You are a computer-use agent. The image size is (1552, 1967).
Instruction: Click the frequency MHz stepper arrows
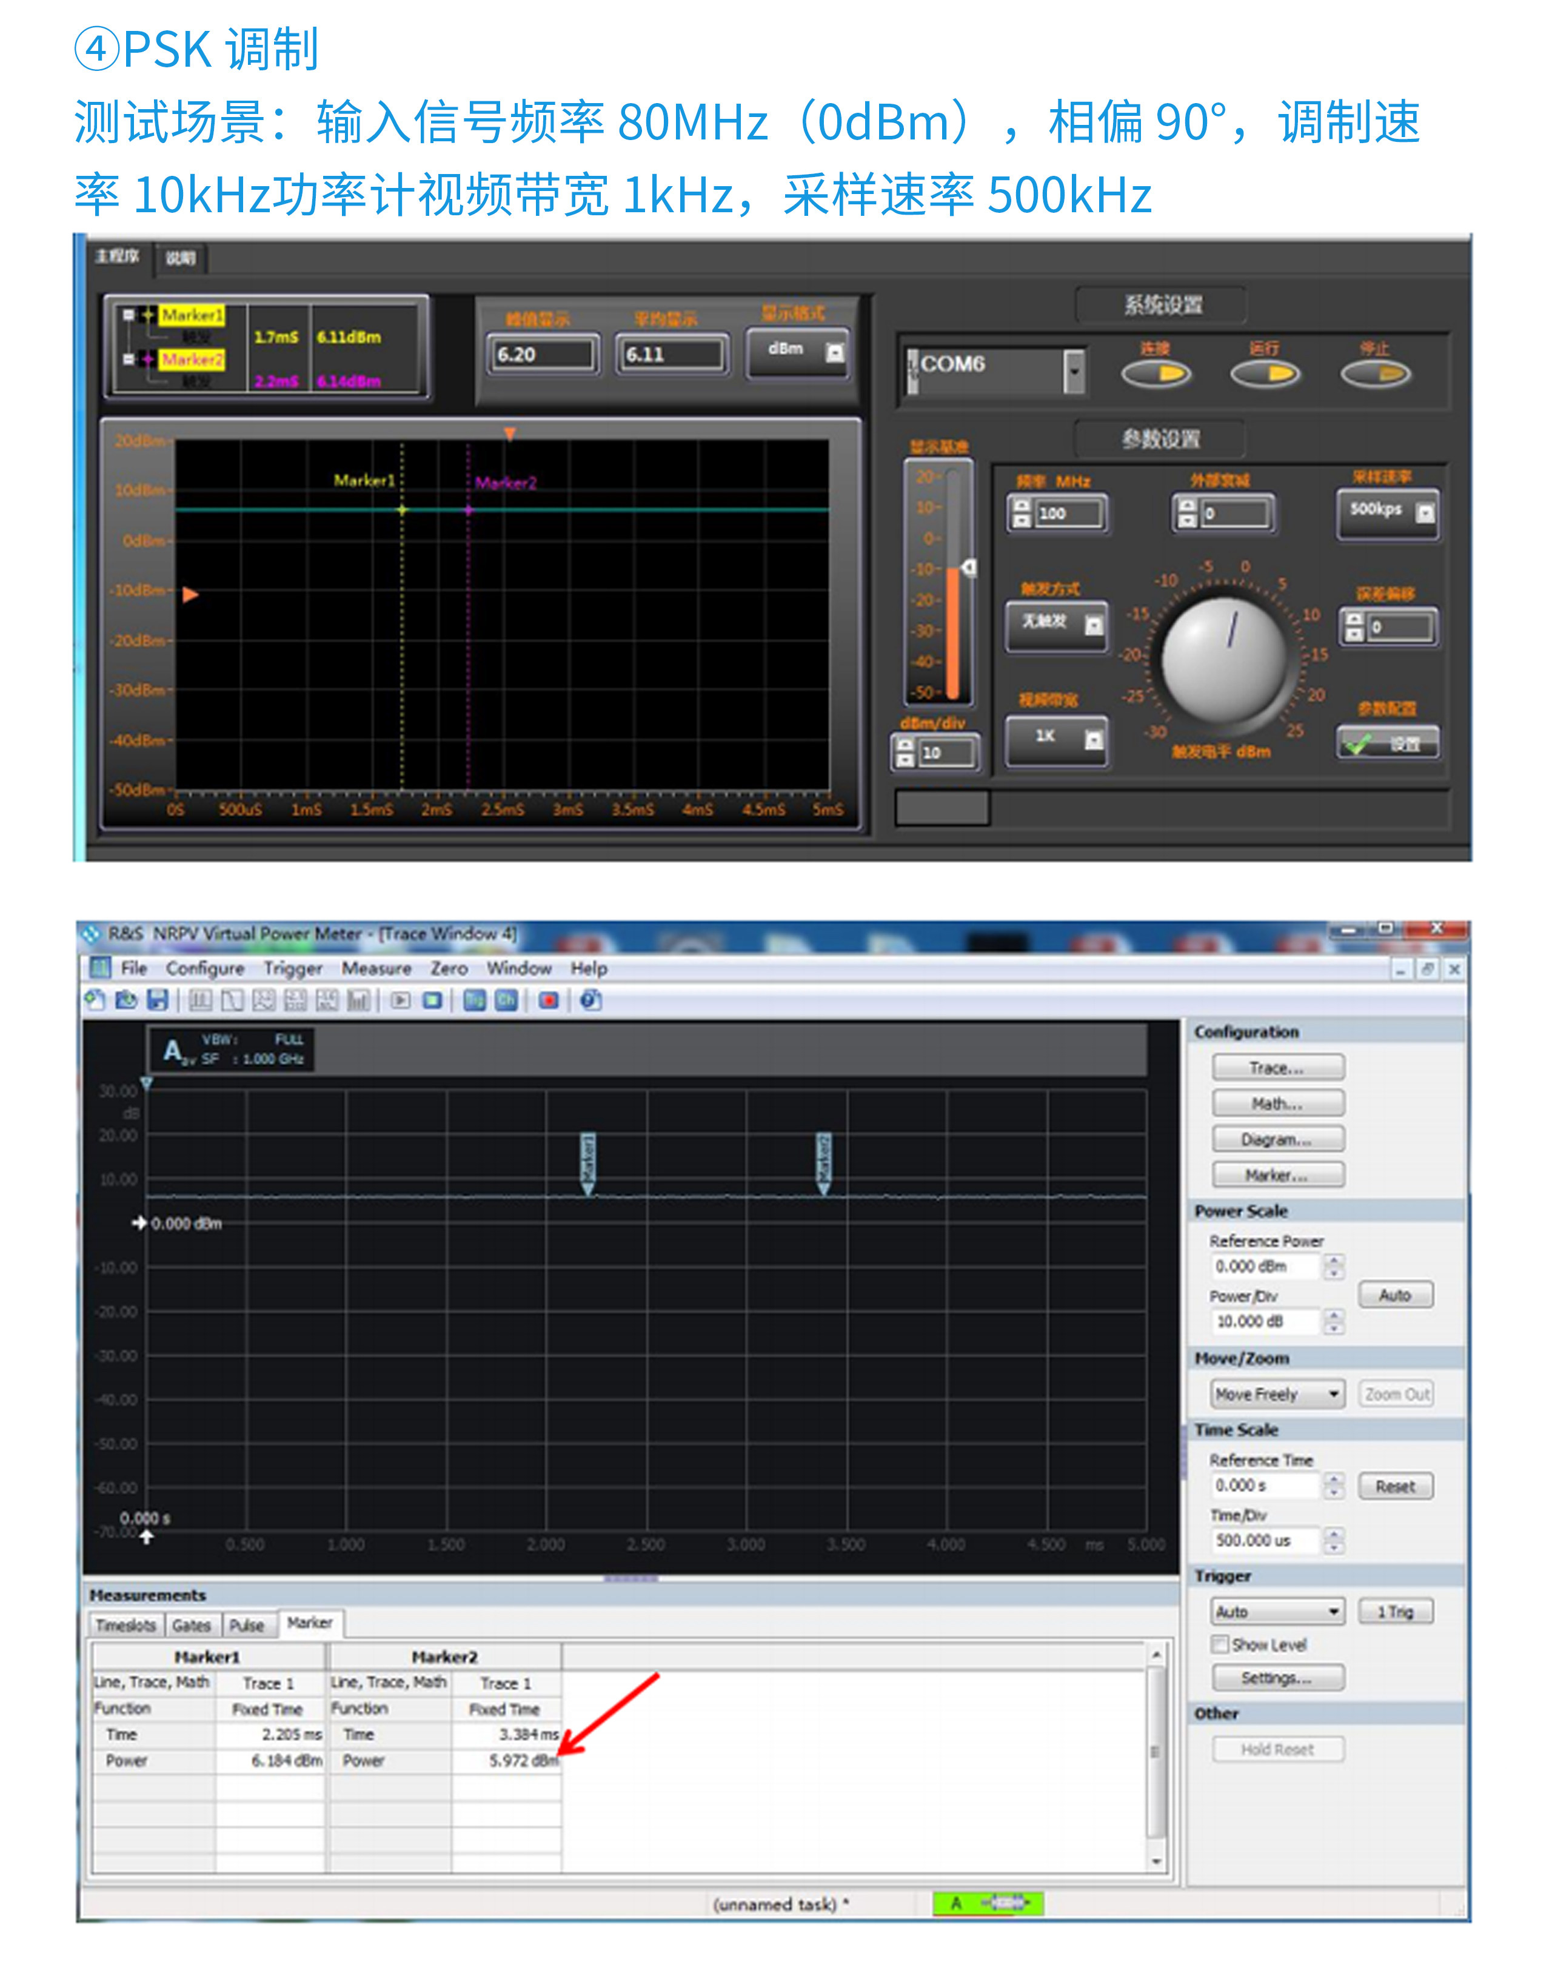pyautogui.click(x=1022, y=514)
